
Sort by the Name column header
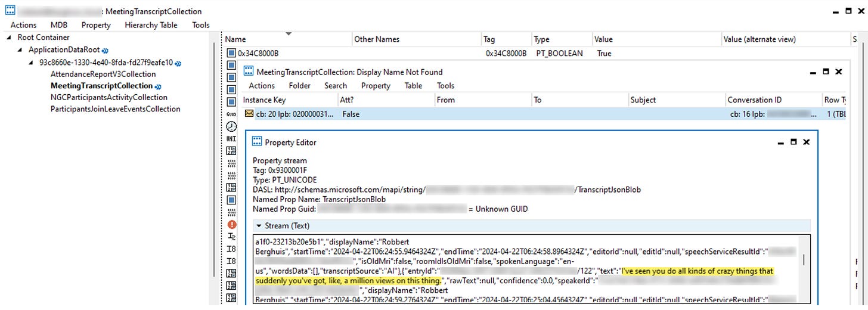[288, 39]
